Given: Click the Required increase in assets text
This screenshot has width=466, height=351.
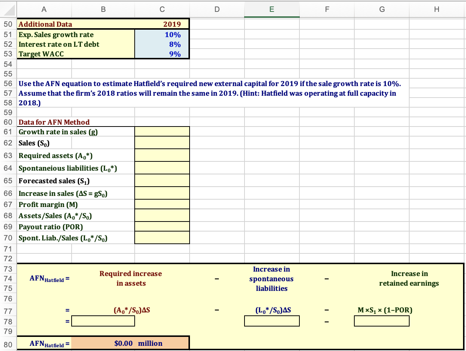Looking at the screenshot, I should click(131, 278).
